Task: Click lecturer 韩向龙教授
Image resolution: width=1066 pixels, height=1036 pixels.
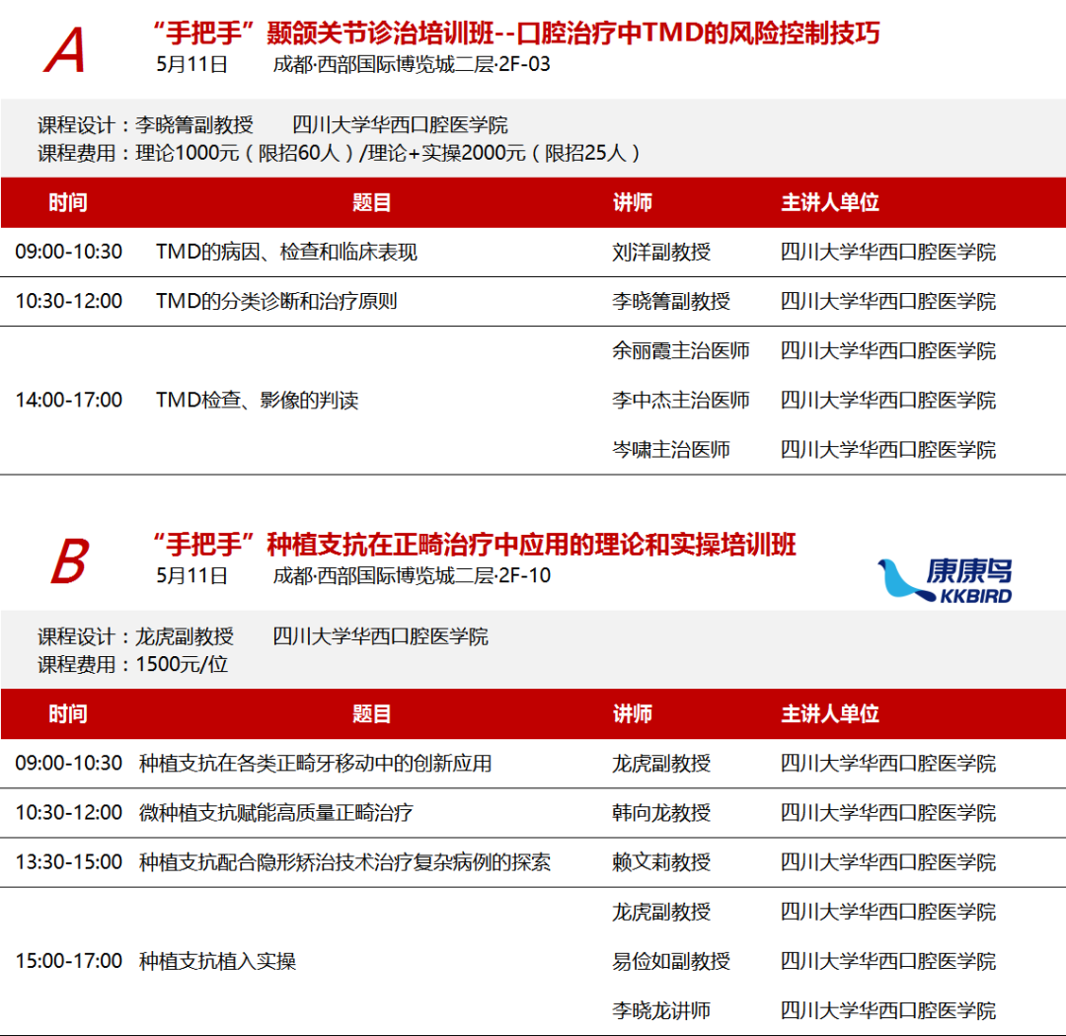Action: point(660,812)
